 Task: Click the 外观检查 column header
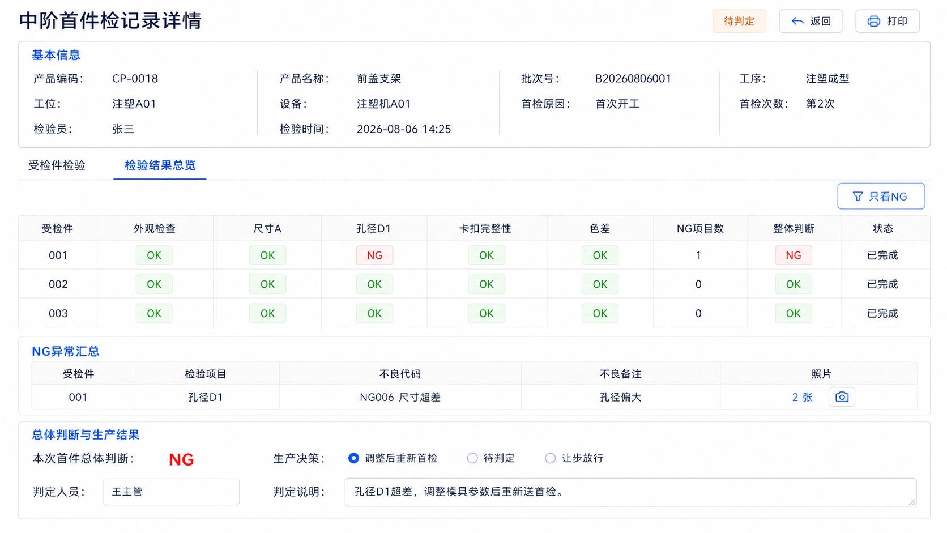155,229
